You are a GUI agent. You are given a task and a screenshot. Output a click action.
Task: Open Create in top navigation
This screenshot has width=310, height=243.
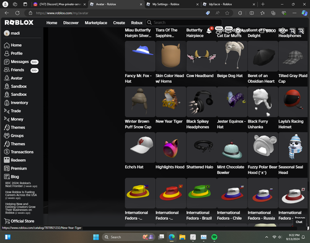(119, 23)
